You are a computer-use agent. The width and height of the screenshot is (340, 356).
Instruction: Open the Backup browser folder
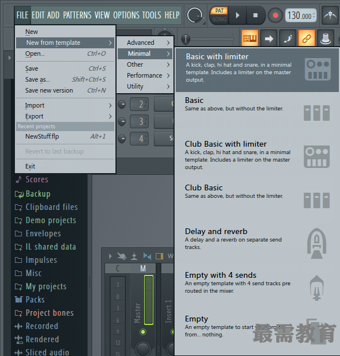[x=33, y=194]
